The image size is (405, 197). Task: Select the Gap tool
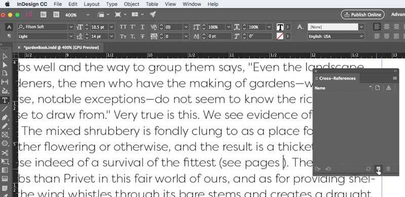pyautogui.click(x=5, y=82)
